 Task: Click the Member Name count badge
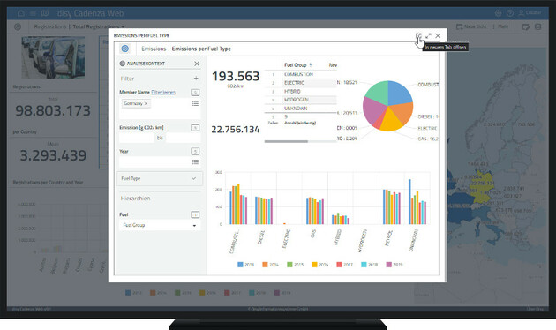[195, 93]
